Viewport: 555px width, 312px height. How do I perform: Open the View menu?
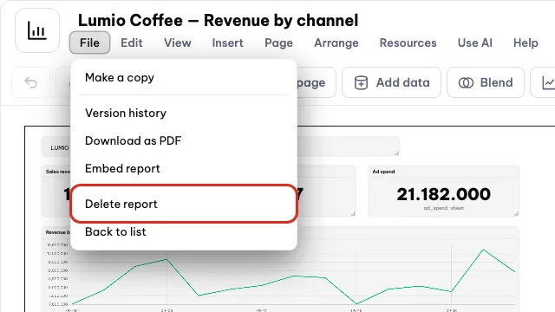point(177,42)
